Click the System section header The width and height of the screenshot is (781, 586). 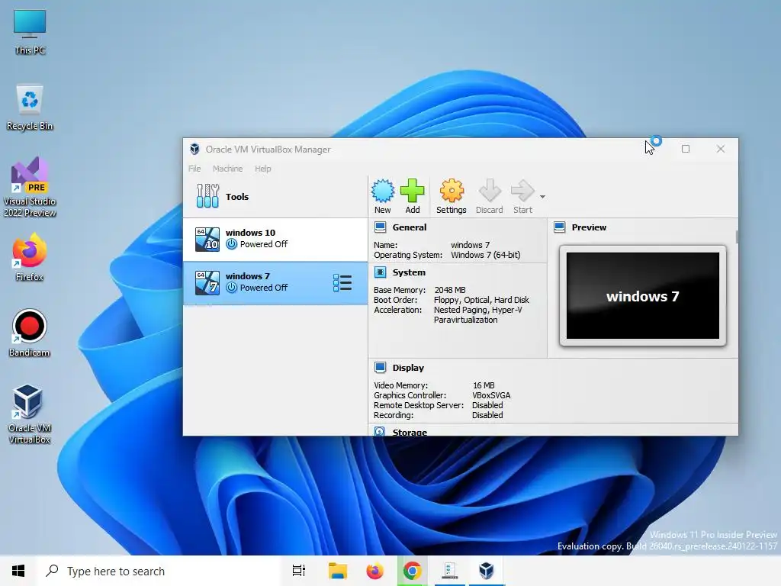pos(409,272)
